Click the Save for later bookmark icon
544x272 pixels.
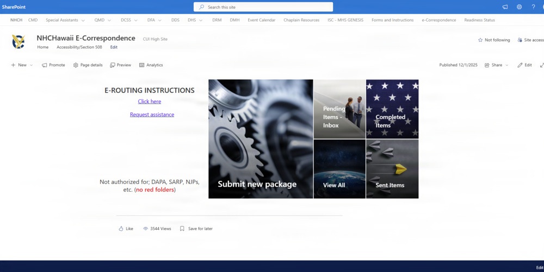182,229
